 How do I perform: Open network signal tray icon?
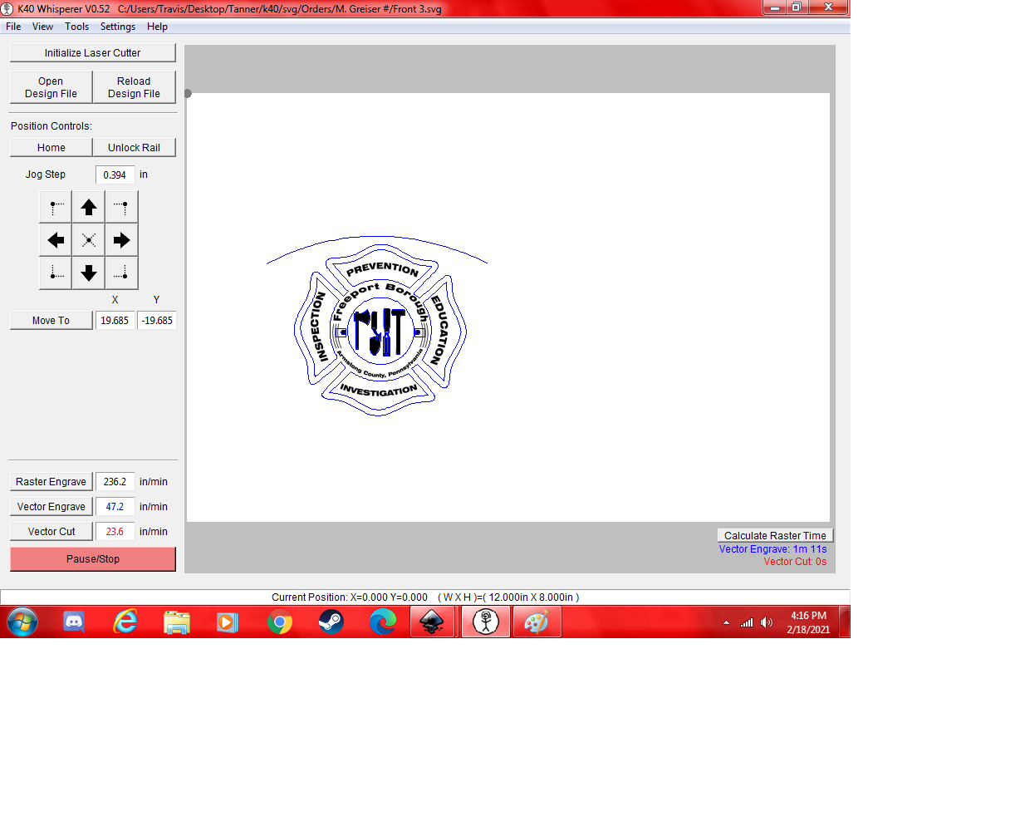click(x=747, y=622)
